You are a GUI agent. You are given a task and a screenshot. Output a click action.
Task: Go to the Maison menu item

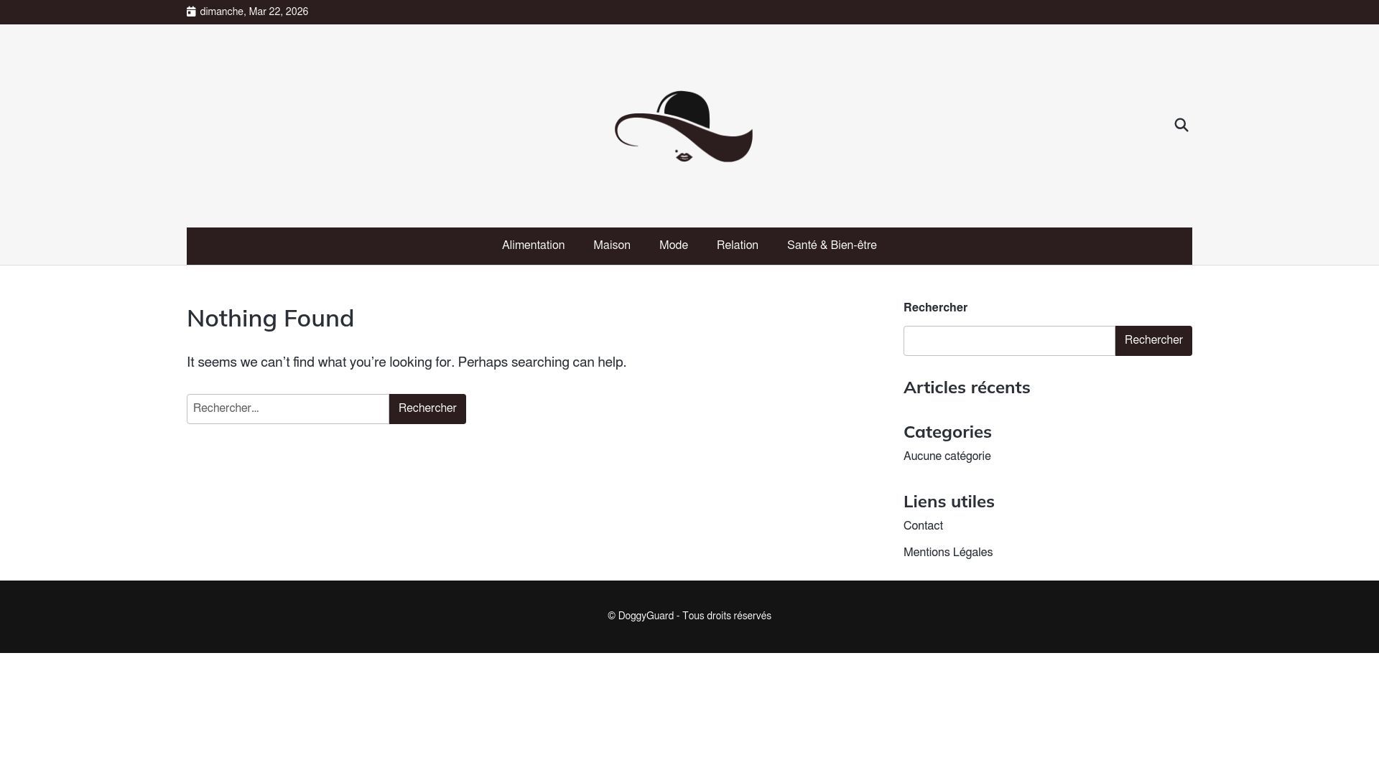click(x=612, y=245)
